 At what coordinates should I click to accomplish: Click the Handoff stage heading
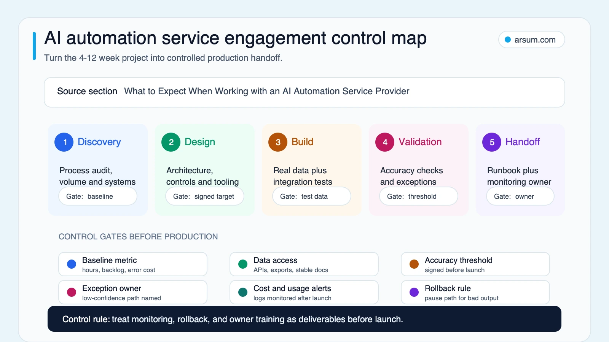point(523,142)
